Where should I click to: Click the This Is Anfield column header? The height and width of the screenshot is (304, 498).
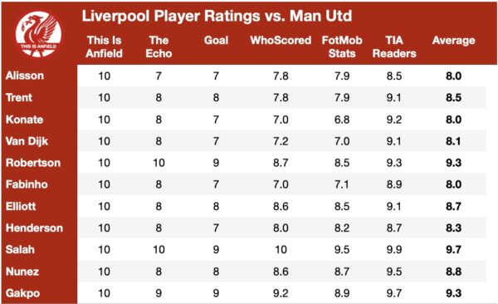105,47
